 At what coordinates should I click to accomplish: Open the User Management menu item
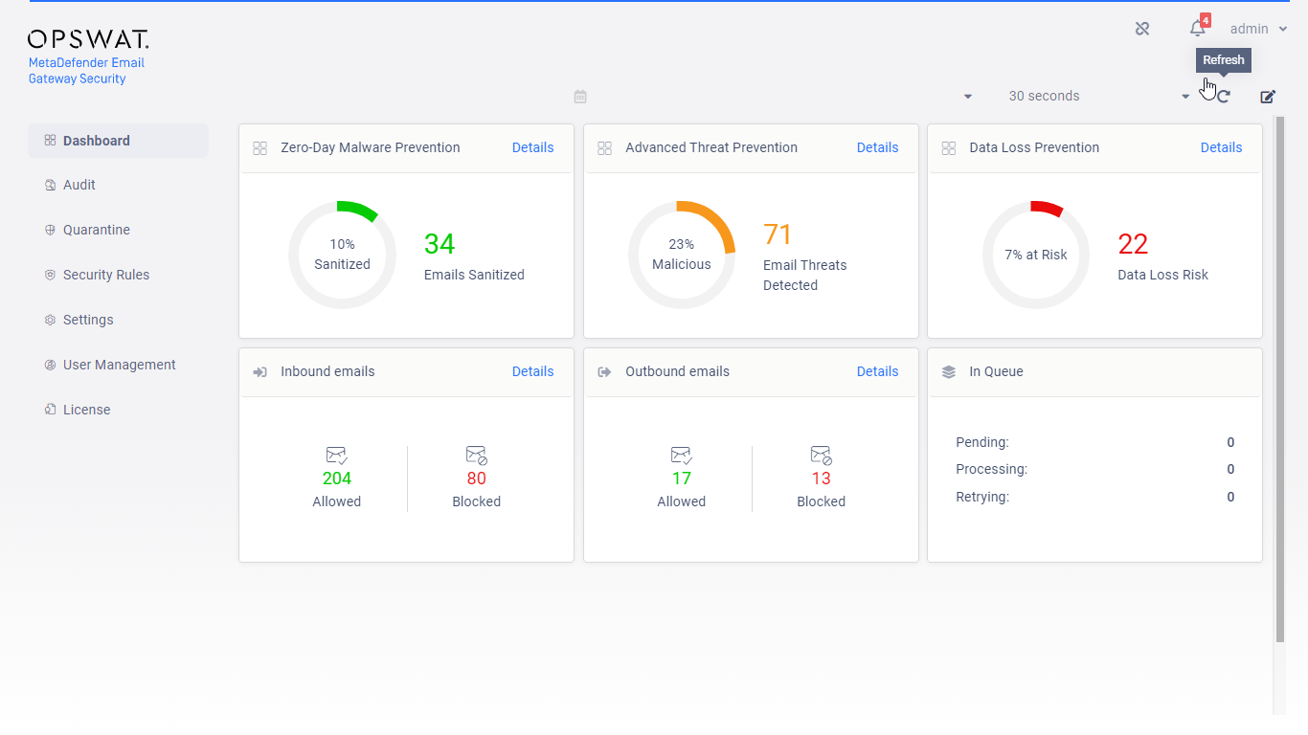click(119, 365)
